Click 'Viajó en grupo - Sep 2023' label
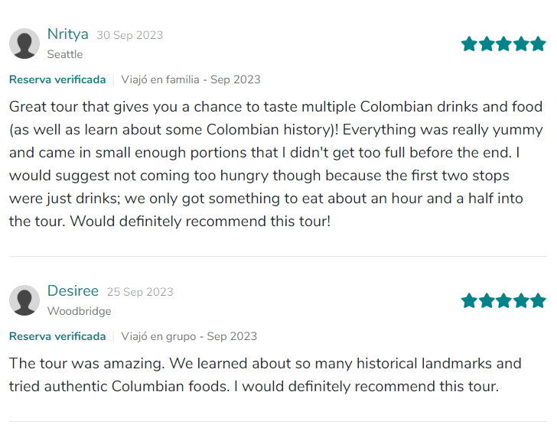557x444 pixels. point(189,336)
